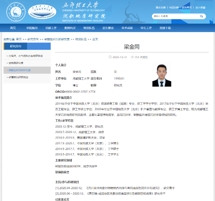The width and height of the screenshot is (215, 201).
Task: Click the 设为首页 link in the header
Action: (186, 8)
